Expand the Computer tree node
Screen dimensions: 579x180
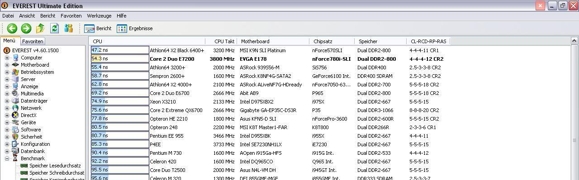pyautogui.click(x=7, y=58)
